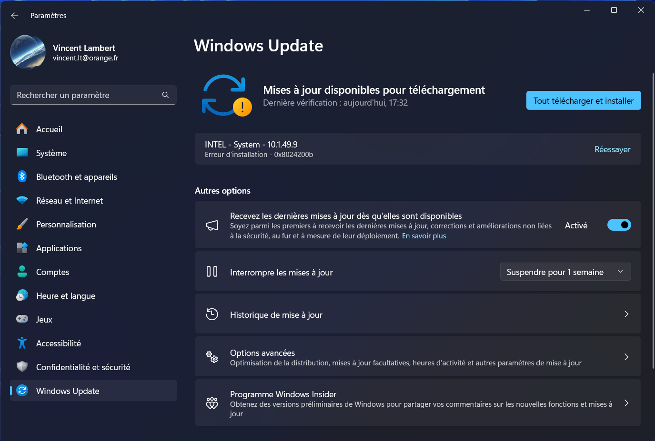655x441 pixels.
Task: Click Vincent Lambert's profile picture
Action: tap(28, 52)
